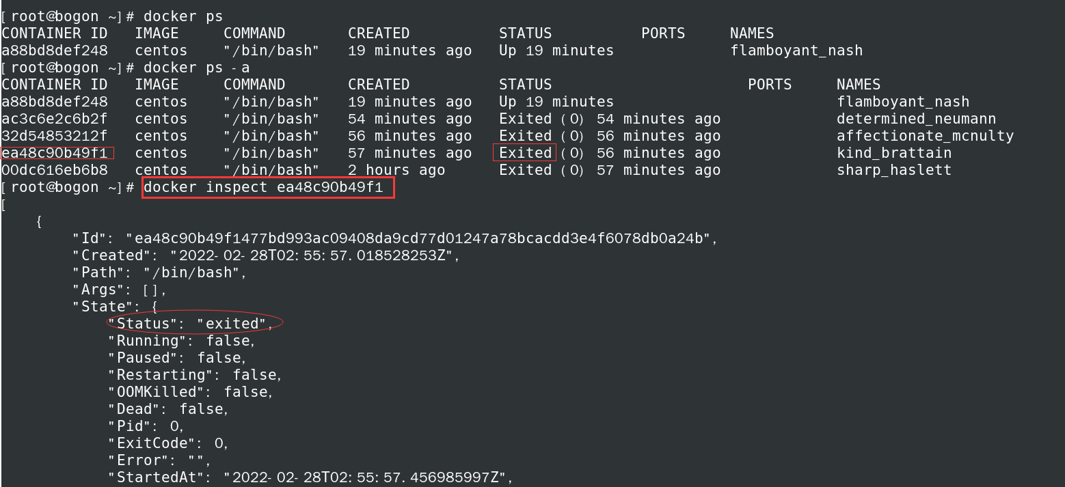This screenshot has height=487, width=1065.
Task: Click the affectionate_mcnulty container name
Action: pyautogui.click(x=925, y=136)
